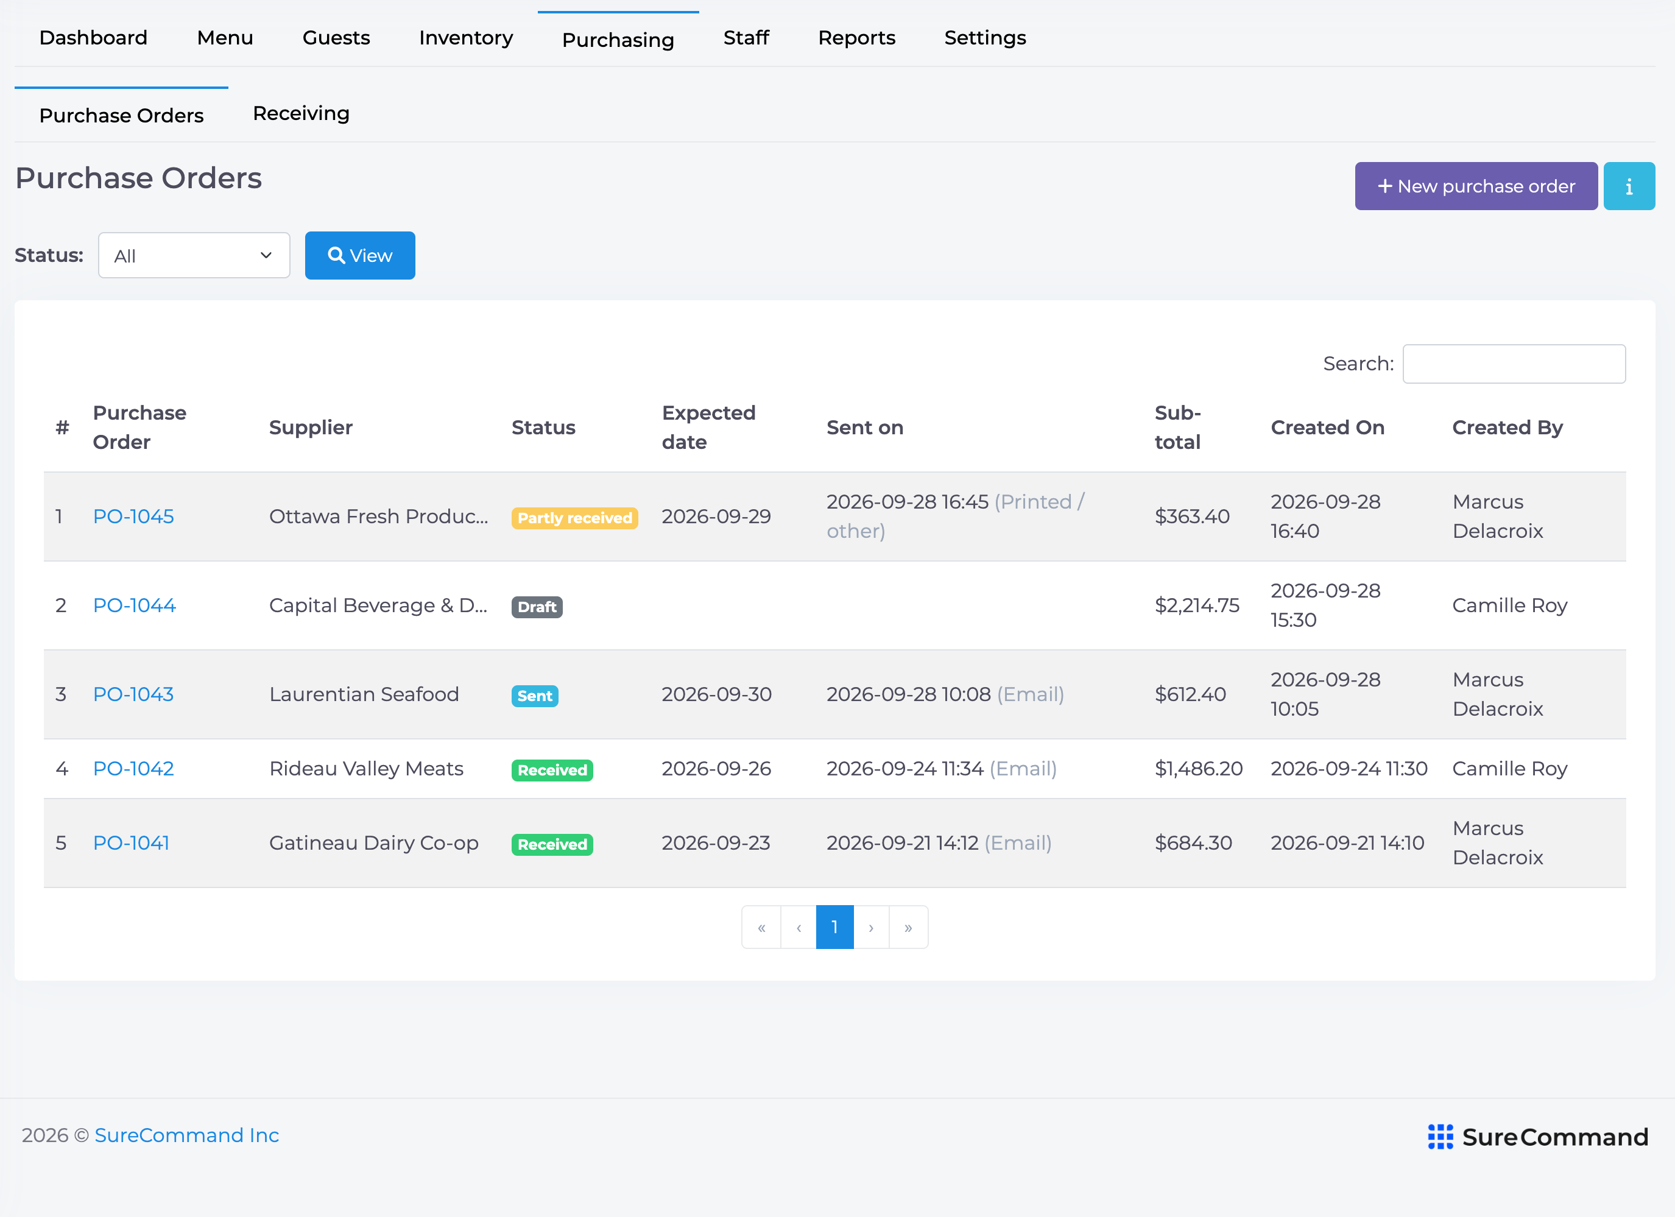The width and height of the screenshot is (1675, 1217).
Task: Open purchase order PO-1041
Action: pos(131,842)
